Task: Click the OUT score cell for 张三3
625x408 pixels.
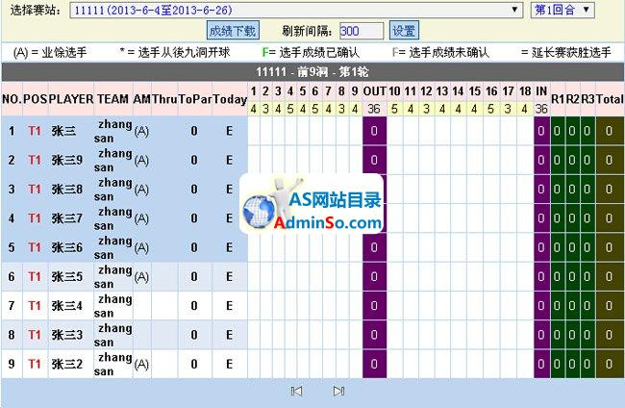Action: coord(374,335)
